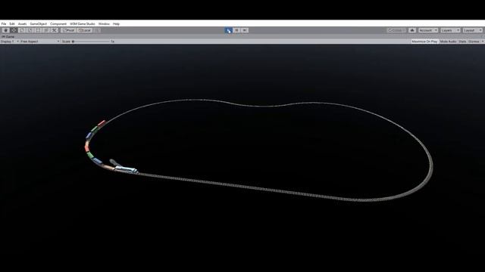Click the locomotive at front of train

[127, 169]
